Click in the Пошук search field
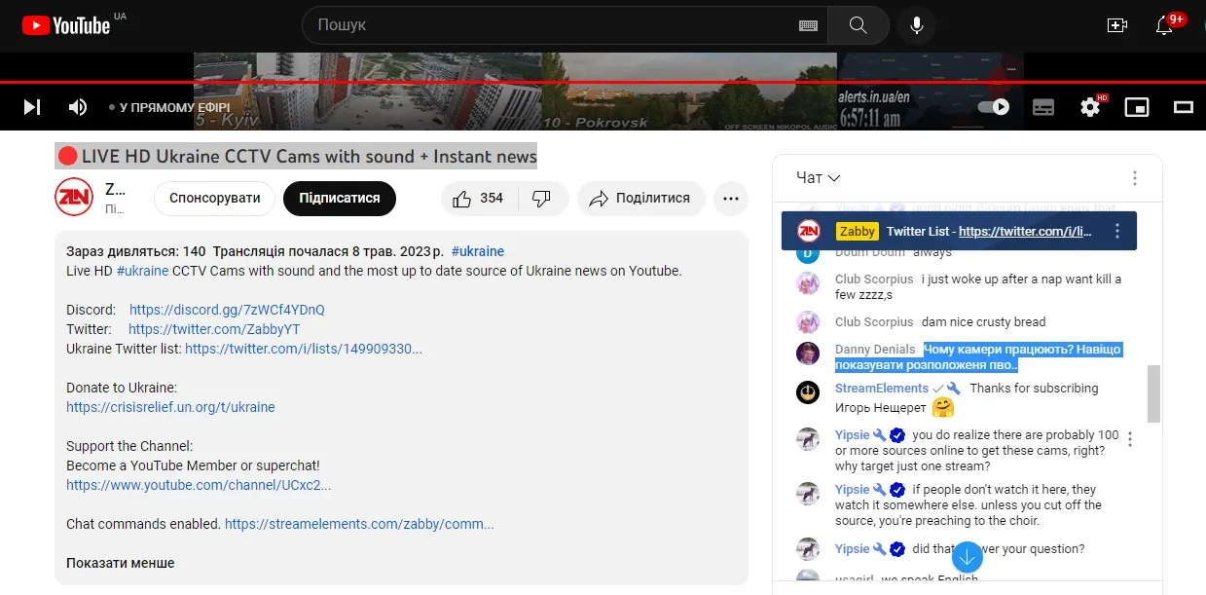1206x595 pixels. [555, 25]
